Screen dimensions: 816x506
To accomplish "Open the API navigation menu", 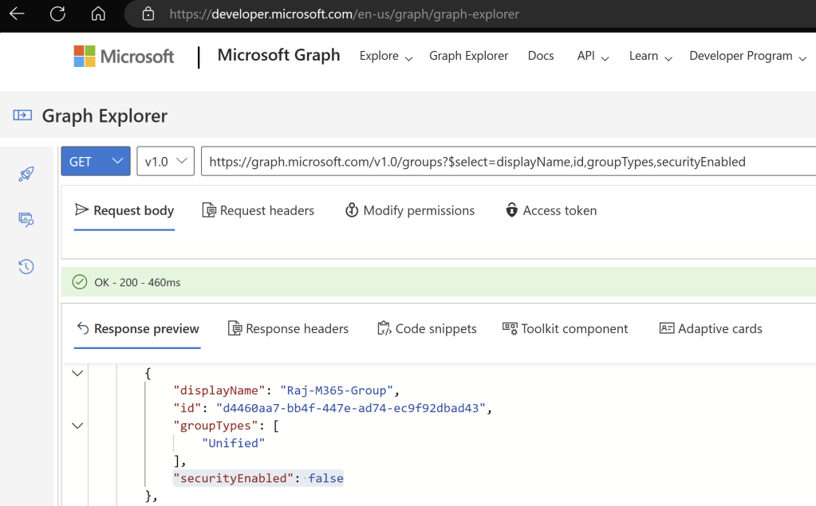I will click(593, 57).
